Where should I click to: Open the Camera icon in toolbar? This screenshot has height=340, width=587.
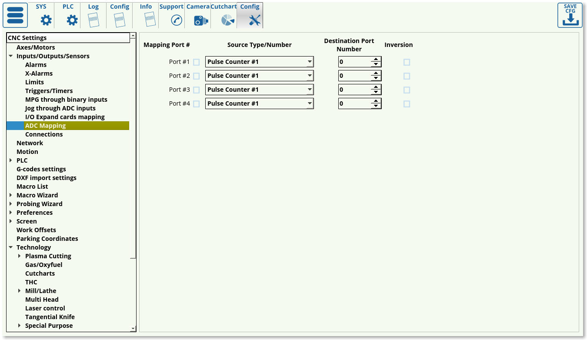pos(200,20)
